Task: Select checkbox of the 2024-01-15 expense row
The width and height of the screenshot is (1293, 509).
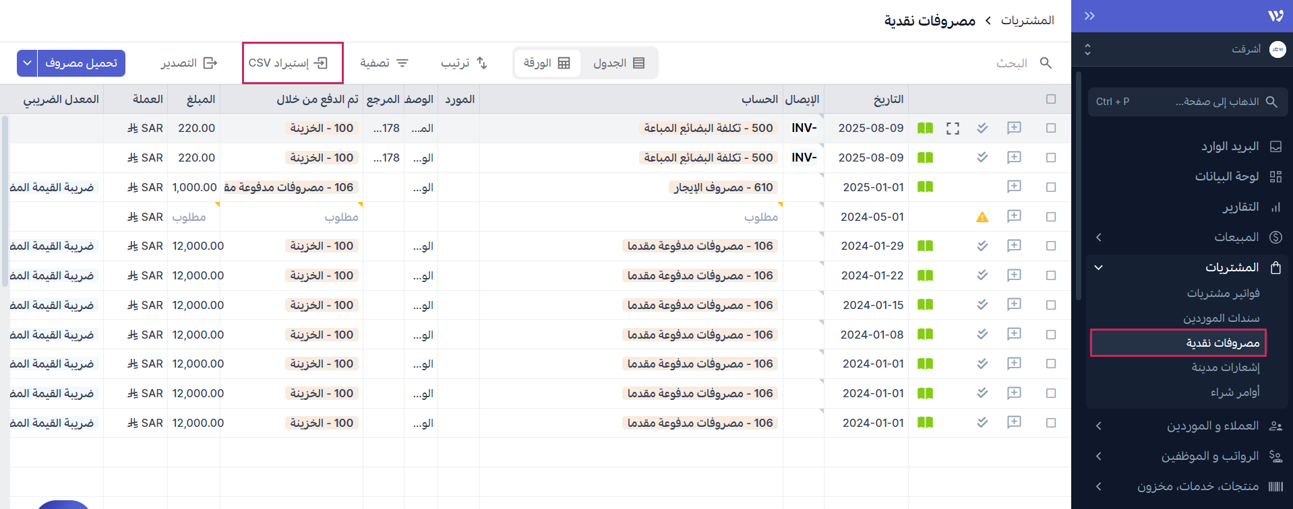Action: 1051,305
